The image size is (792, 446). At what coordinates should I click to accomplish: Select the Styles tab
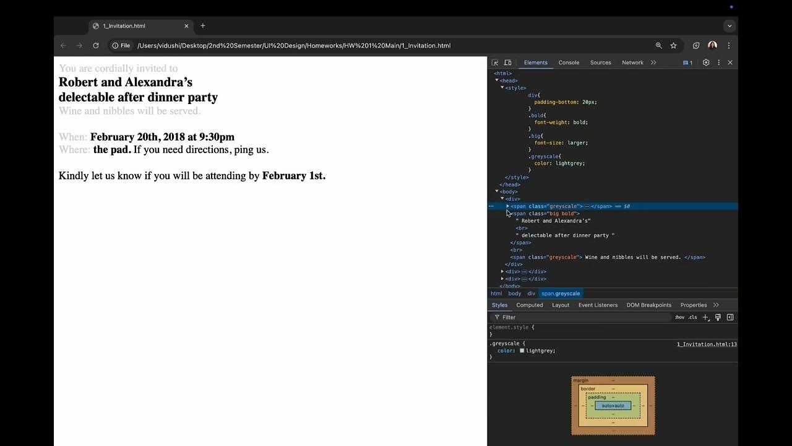coord(499,305)
